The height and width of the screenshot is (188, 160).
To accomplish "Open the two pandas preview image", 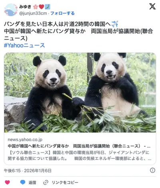I will tap(80, 92).
